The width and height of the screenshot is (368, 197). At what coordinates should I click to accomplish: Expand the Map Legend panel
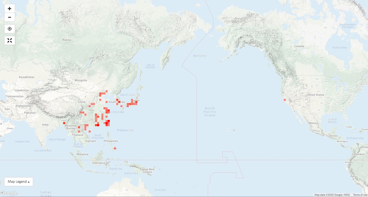click(x=19, y=181)
